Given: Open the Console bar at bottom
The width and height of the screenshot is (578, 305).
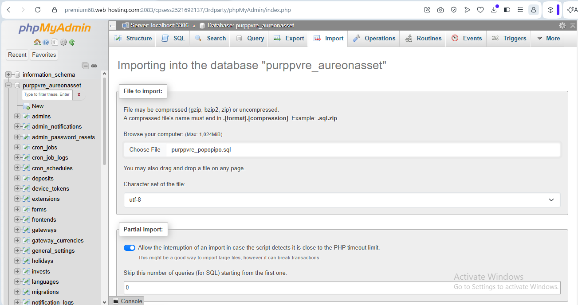Looking at the screenshot, I should pos(127,301).
